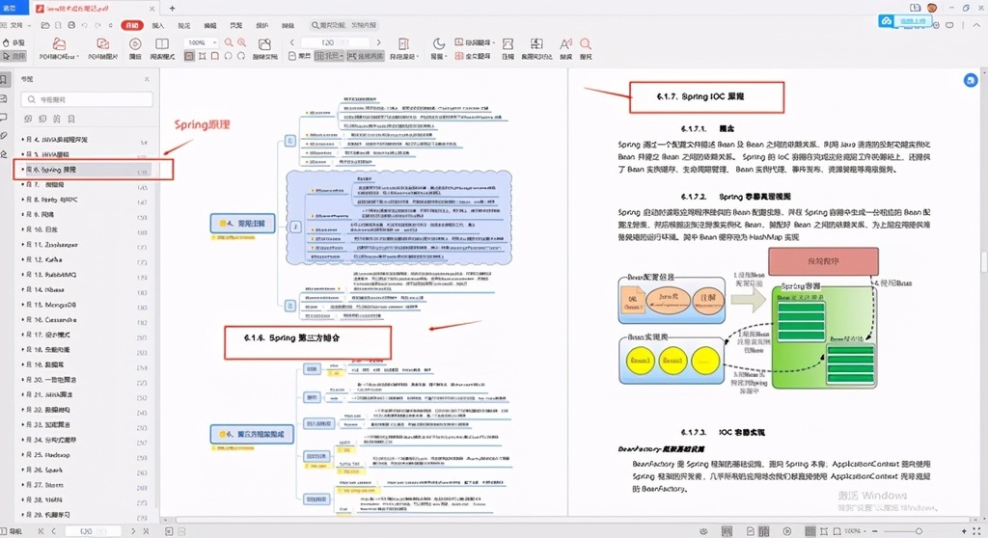Jump to first page in status bar
Viewport: 988px width, 538px height.
tap(41, 531)
